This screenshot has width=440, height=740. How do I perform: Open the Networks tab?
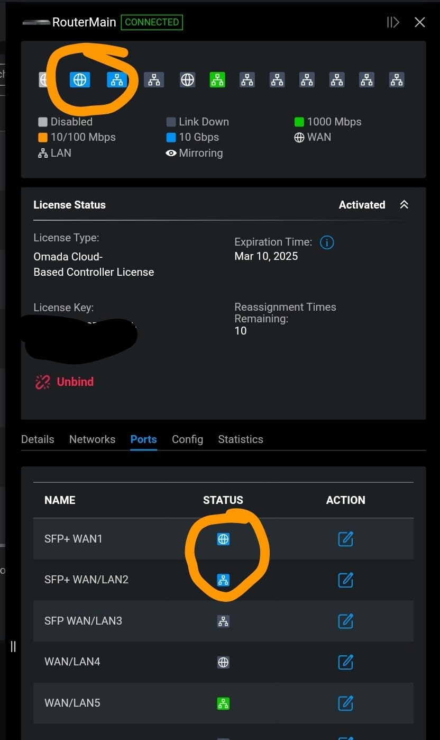92,439
